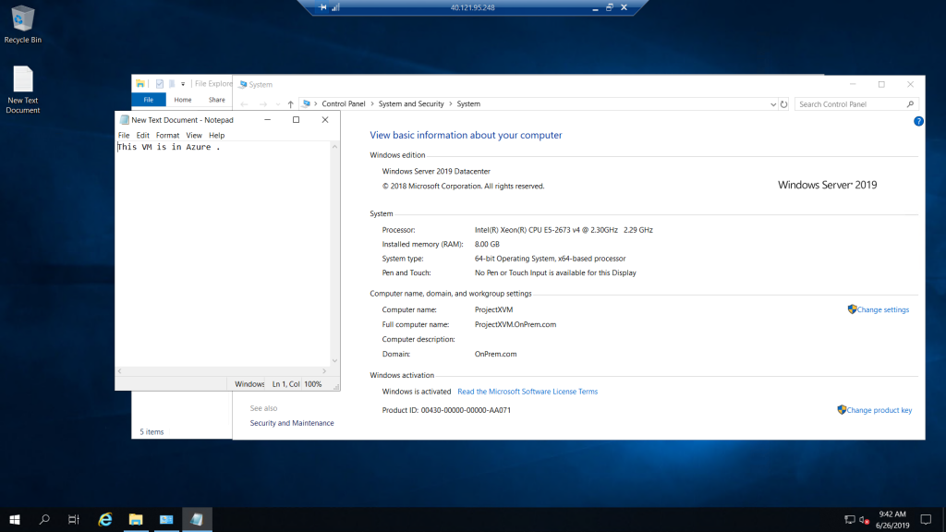Open File Explorer Share ribbon tab
The width and height of the screenshot is (946, 532).
pyautogui.click(x=216, y=100)
